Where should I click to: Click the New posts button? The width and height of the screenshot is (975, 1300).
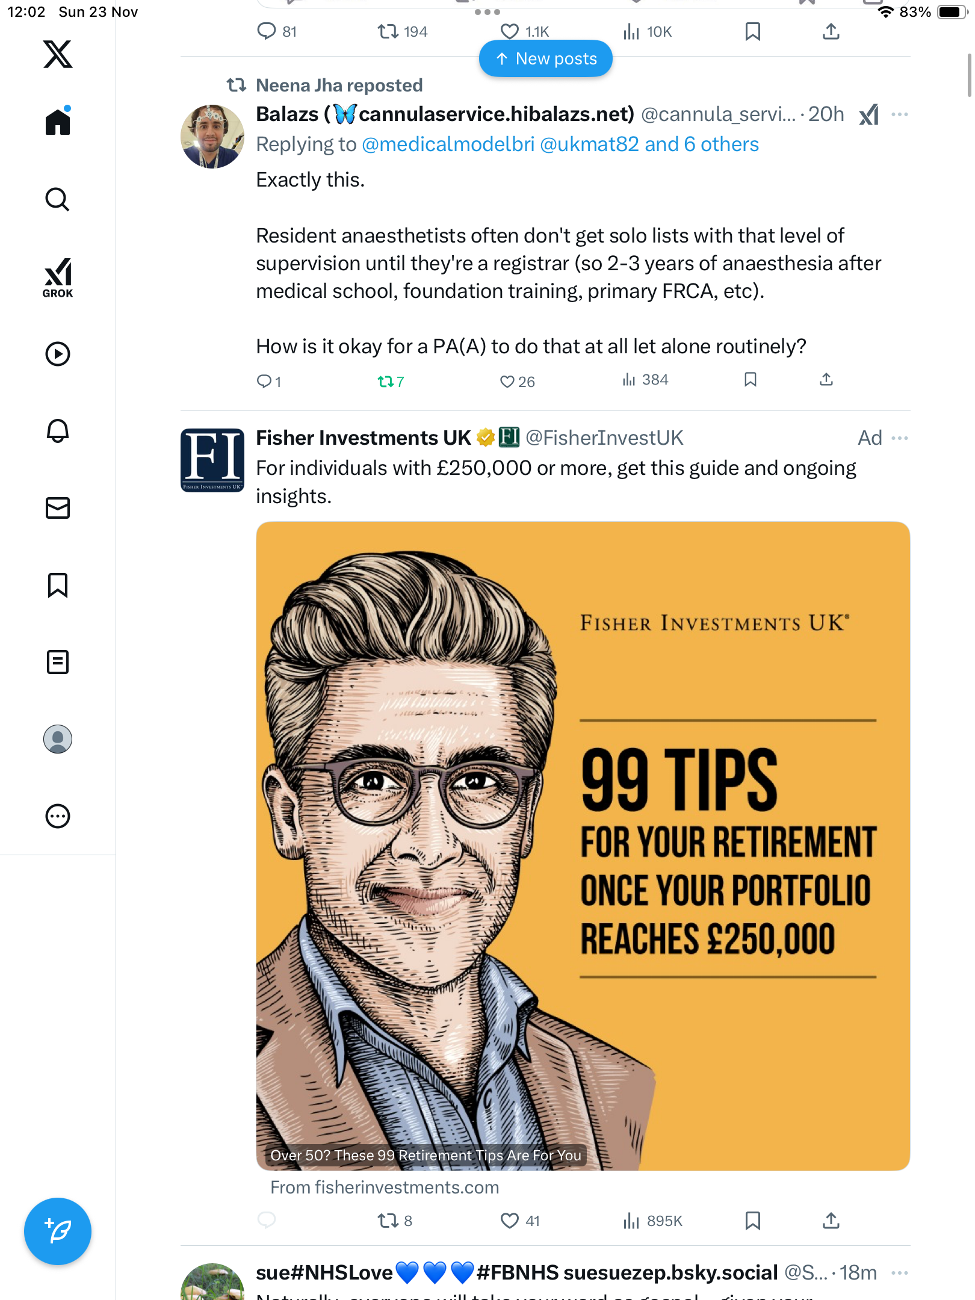point(545,58)
